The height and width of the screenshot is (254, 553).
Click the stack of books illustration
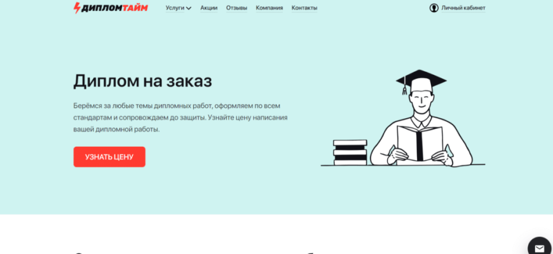tap(350, 152)
